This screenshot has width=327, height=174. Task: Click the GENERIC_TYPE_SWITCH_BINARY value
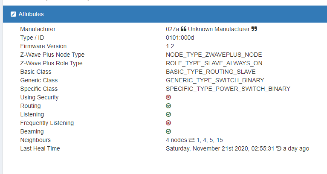(x=215, y=80)
